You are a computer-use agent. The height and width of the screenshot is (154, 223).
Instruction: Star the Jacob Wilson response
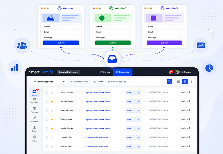click(x=52, y=92)
